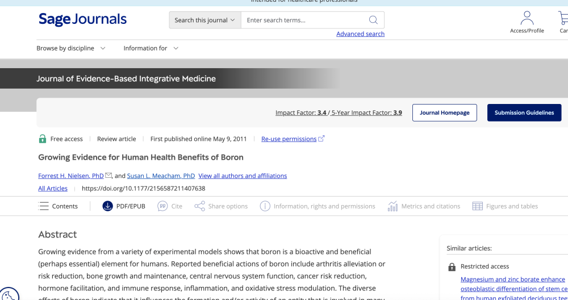Click the Impact Factor 3.4 link
The height and width of the screenshot is (300, 568).
pyautogui.click(x=301, y=113)
